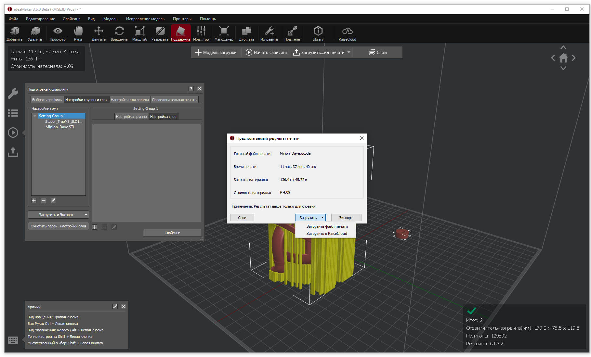Close the Ярлыки shortcuts panel
The width and height of the screenshot is (591, 357).
click(124, 306)
